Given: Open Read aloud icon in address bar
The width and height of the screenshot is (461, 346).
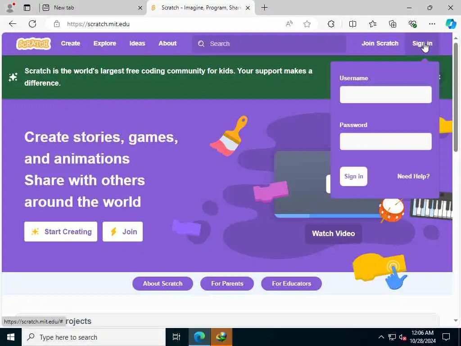Looking at the screenshot, I should click(x=289, y=24).
